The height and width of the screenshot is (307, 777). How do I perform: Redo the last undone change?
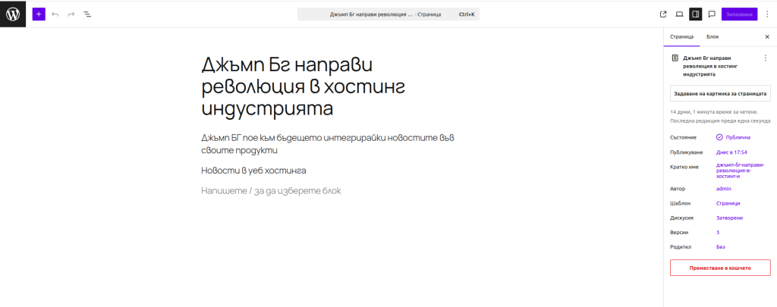point(71,14)
